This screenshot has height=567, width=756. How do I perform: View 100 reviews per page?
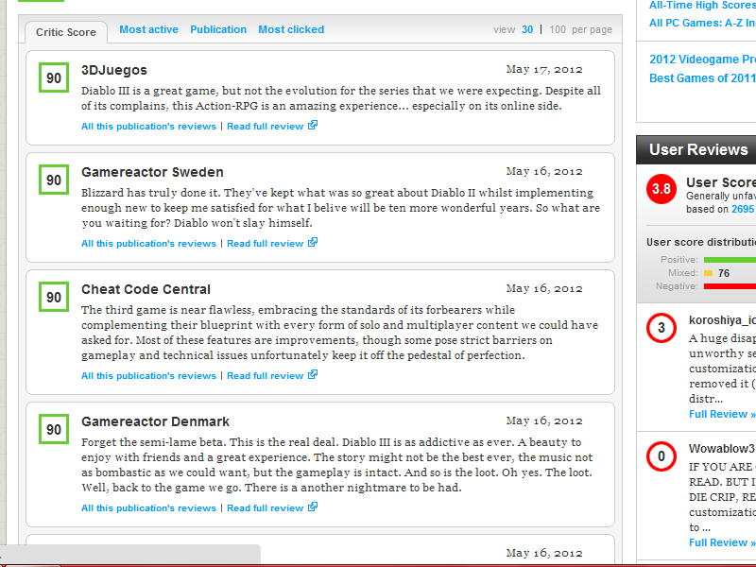tap(558, 30)
